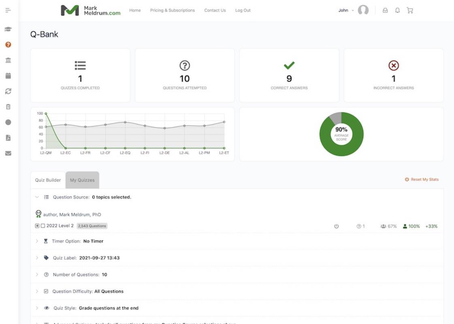Open Pricing & Subscriptions menu item
The image size is (454, 324).
click(x=172, y=11)
